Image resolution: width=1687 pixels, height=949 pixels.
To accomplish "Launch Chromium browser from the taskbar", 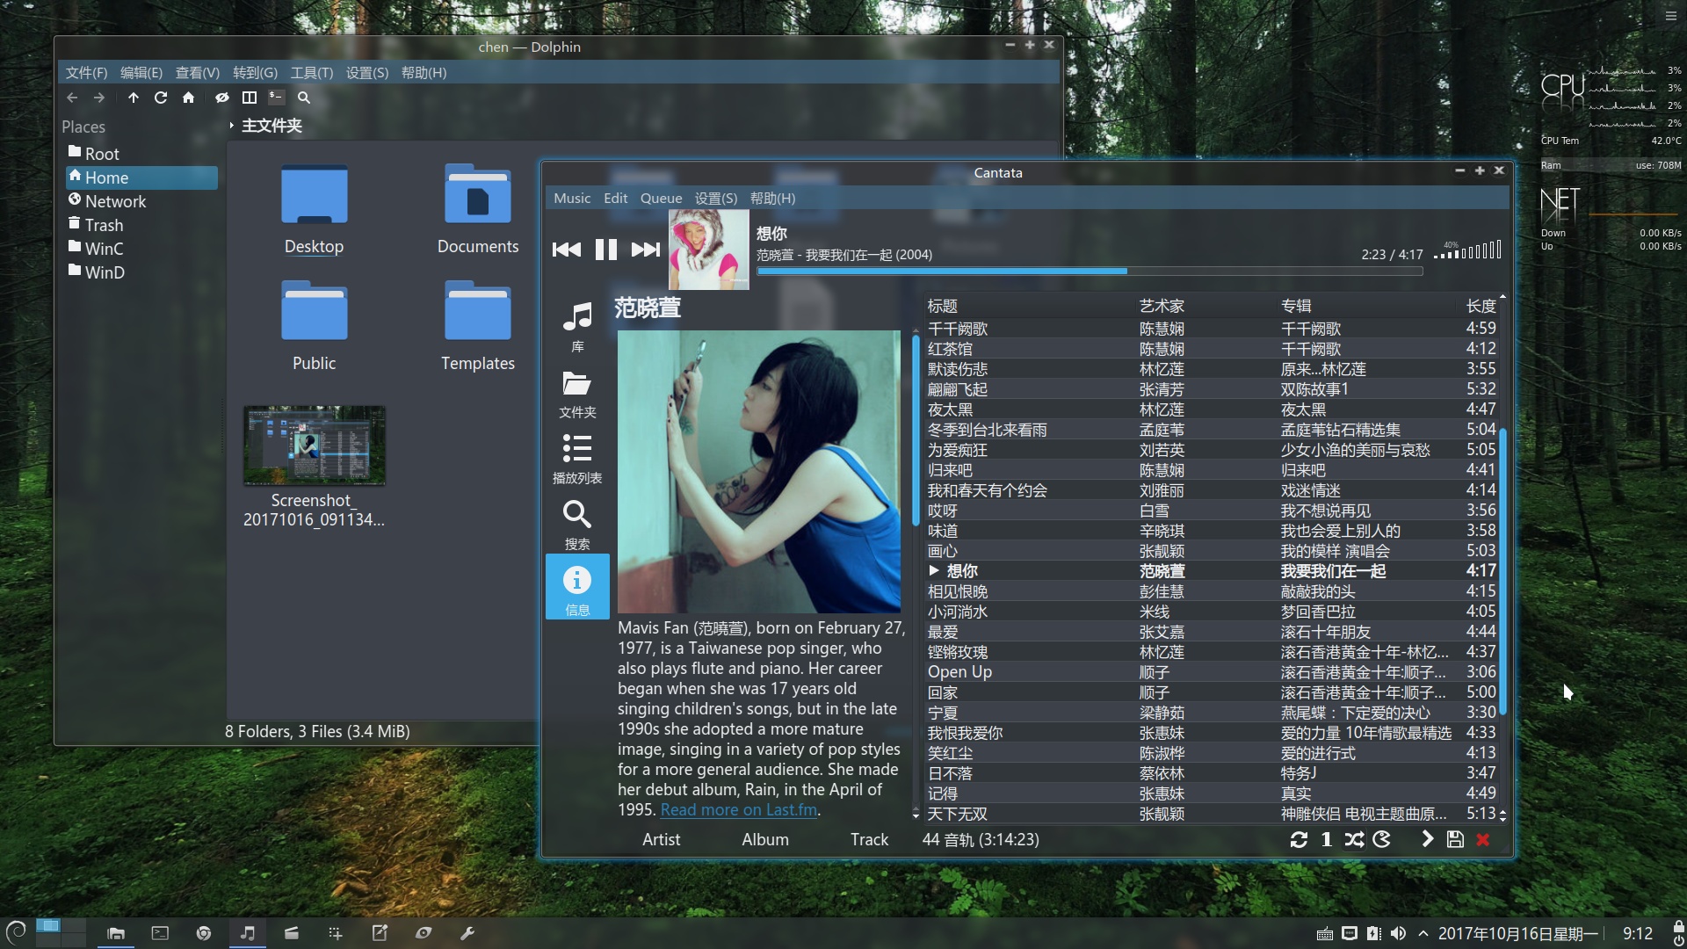I will (x=204, y=933).
